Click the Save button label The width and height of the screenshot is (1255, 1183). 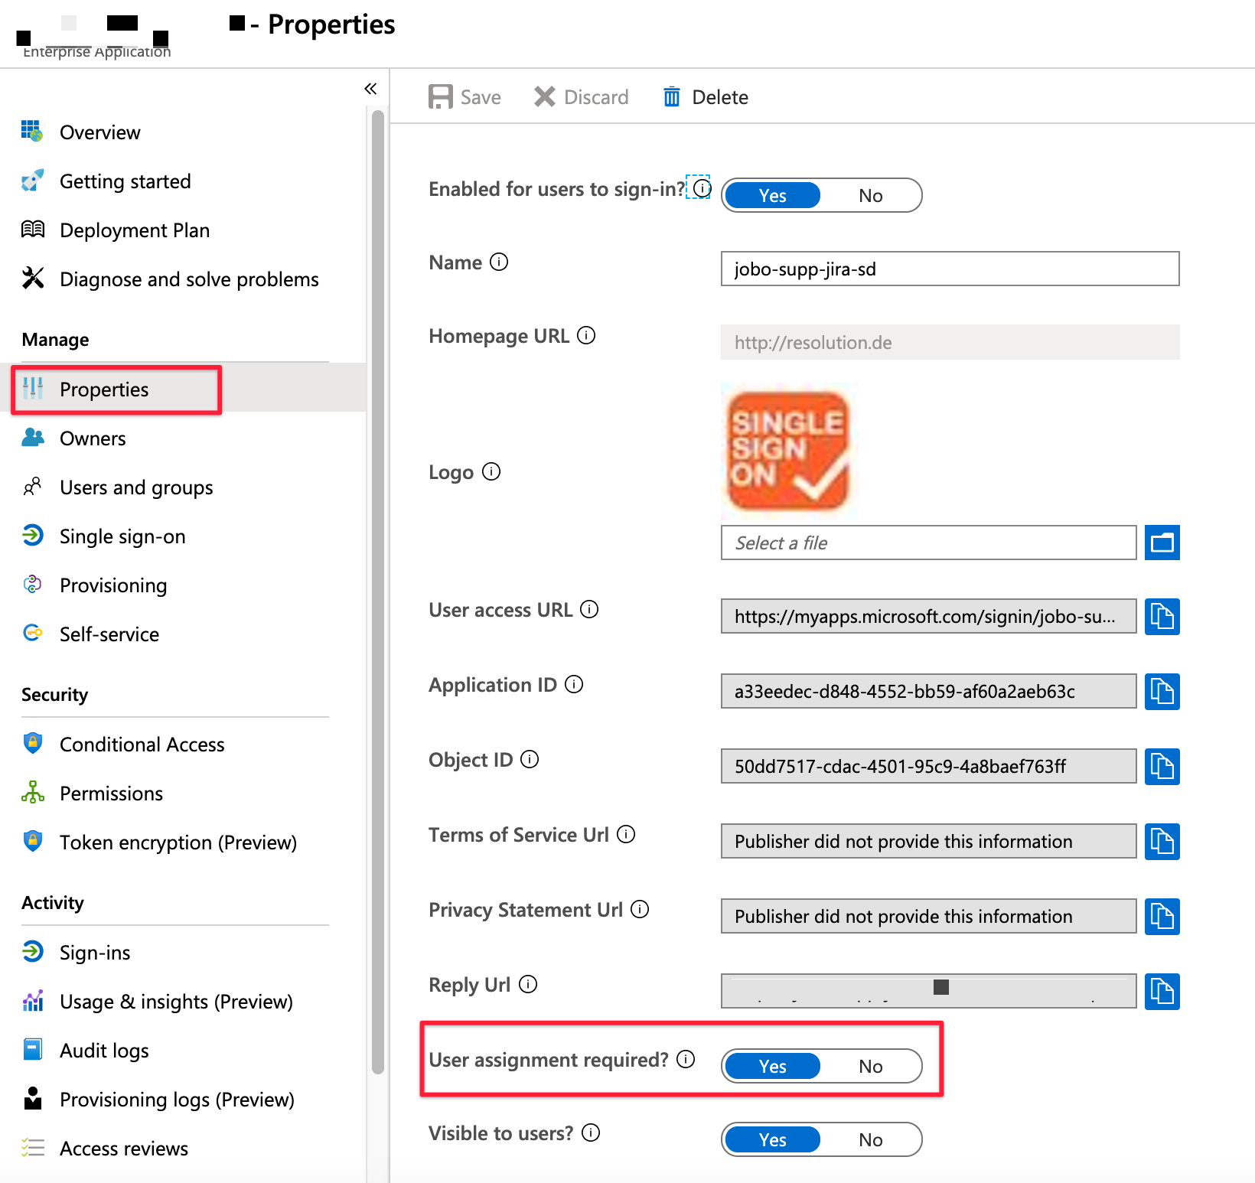click(x=481, y=97)
